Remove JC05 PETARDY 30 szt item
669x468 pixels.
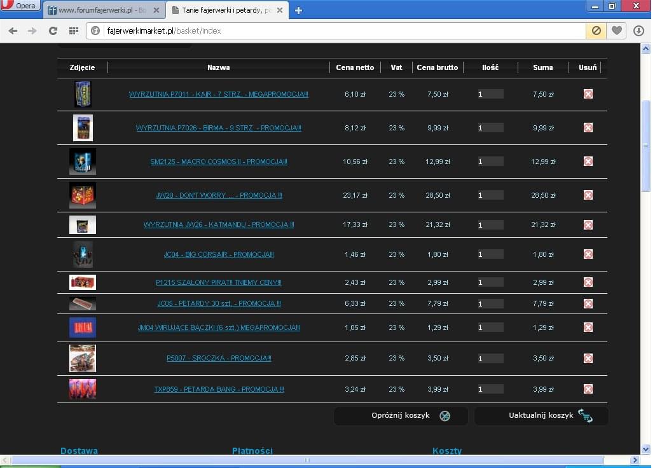point(588,303)
